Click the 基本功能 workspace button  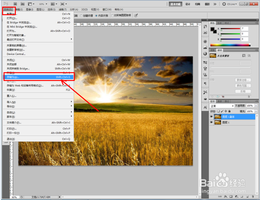175,4
